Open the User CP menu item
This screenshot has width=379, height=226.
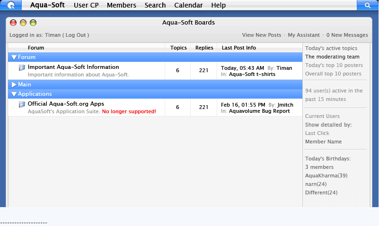point(86,5)
